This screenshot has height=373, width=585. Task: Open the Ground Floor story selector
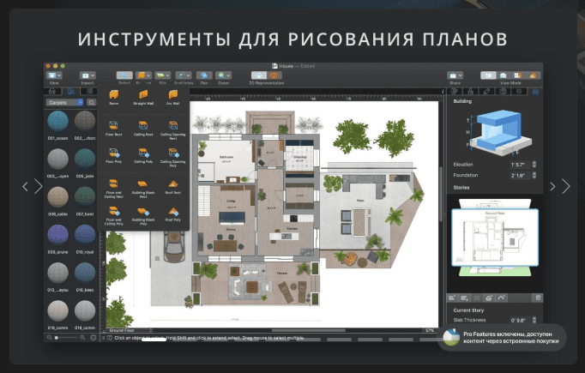[x=130, y=330]
